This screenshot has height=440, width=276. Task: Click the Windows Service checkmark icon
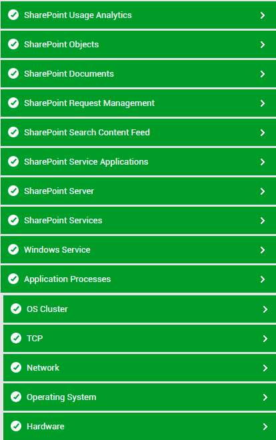[13, 249]
